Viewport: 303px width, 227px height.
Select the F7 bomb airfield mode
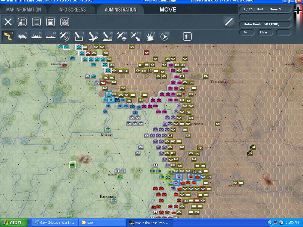tap(93, 36)
